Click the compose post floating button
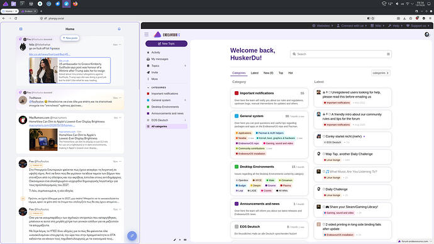This screenshot has height=244, width=434. [132, 236]
